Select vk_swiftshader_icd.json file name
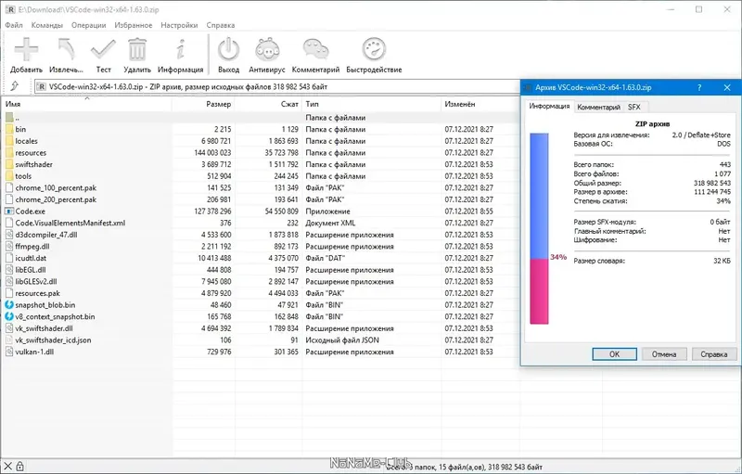Image resolution: width=742 pixels, height=474 pixels. click(53, 340)
